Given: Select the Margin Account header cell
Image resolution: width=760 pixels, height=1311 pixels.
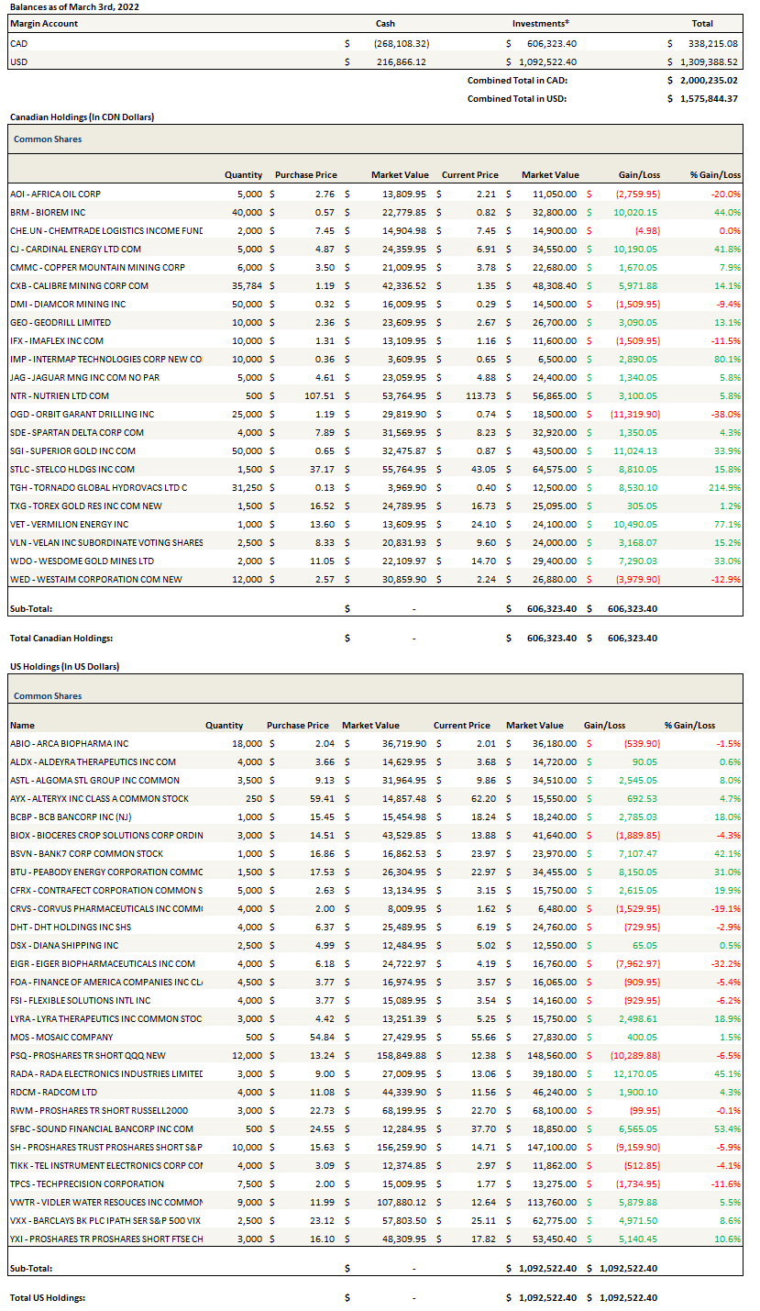Looking at the screenshot, I should pos(44,23).
